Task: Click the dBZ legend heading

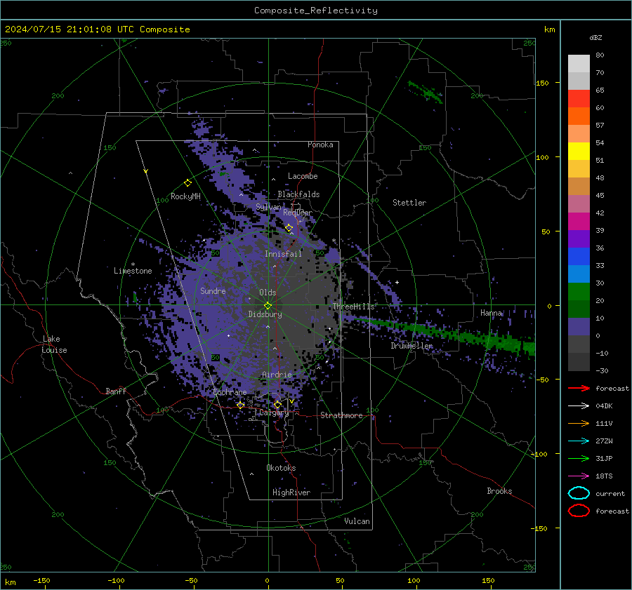Action: point(595,37)
